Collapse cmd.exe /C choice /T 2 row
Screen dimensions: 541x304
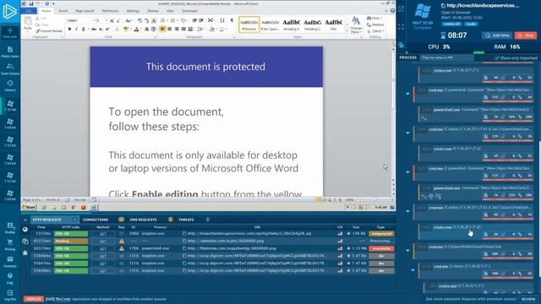[x=413, y=270]
